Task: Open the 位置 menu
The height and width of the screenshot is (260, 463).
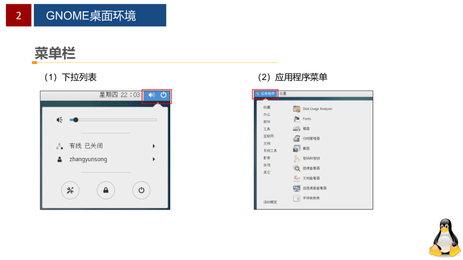Action: click(283, 94)
